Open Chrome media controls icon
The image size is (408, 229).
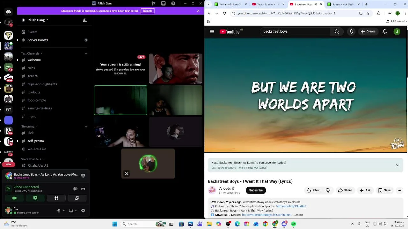tap(390, 13)
